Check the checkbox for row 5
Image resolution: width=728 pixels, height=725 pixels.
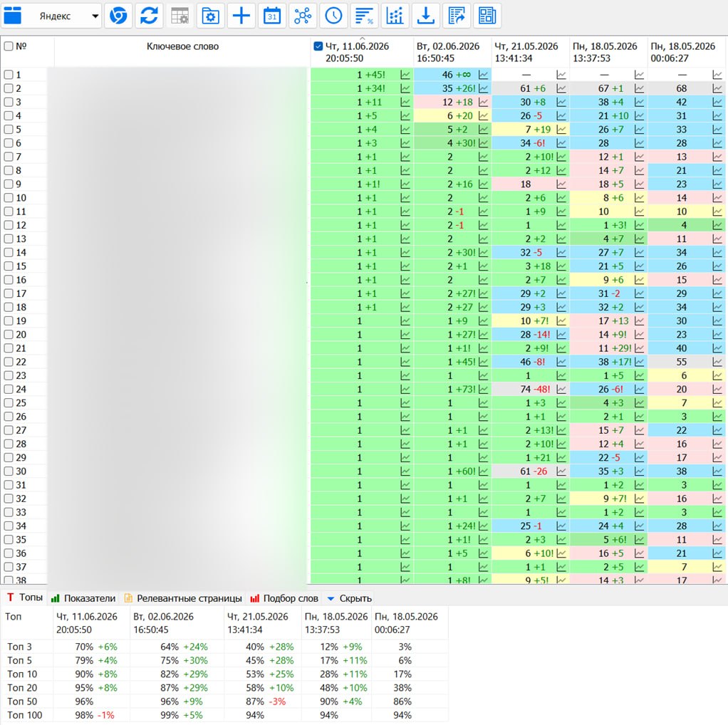pos(9,130)
